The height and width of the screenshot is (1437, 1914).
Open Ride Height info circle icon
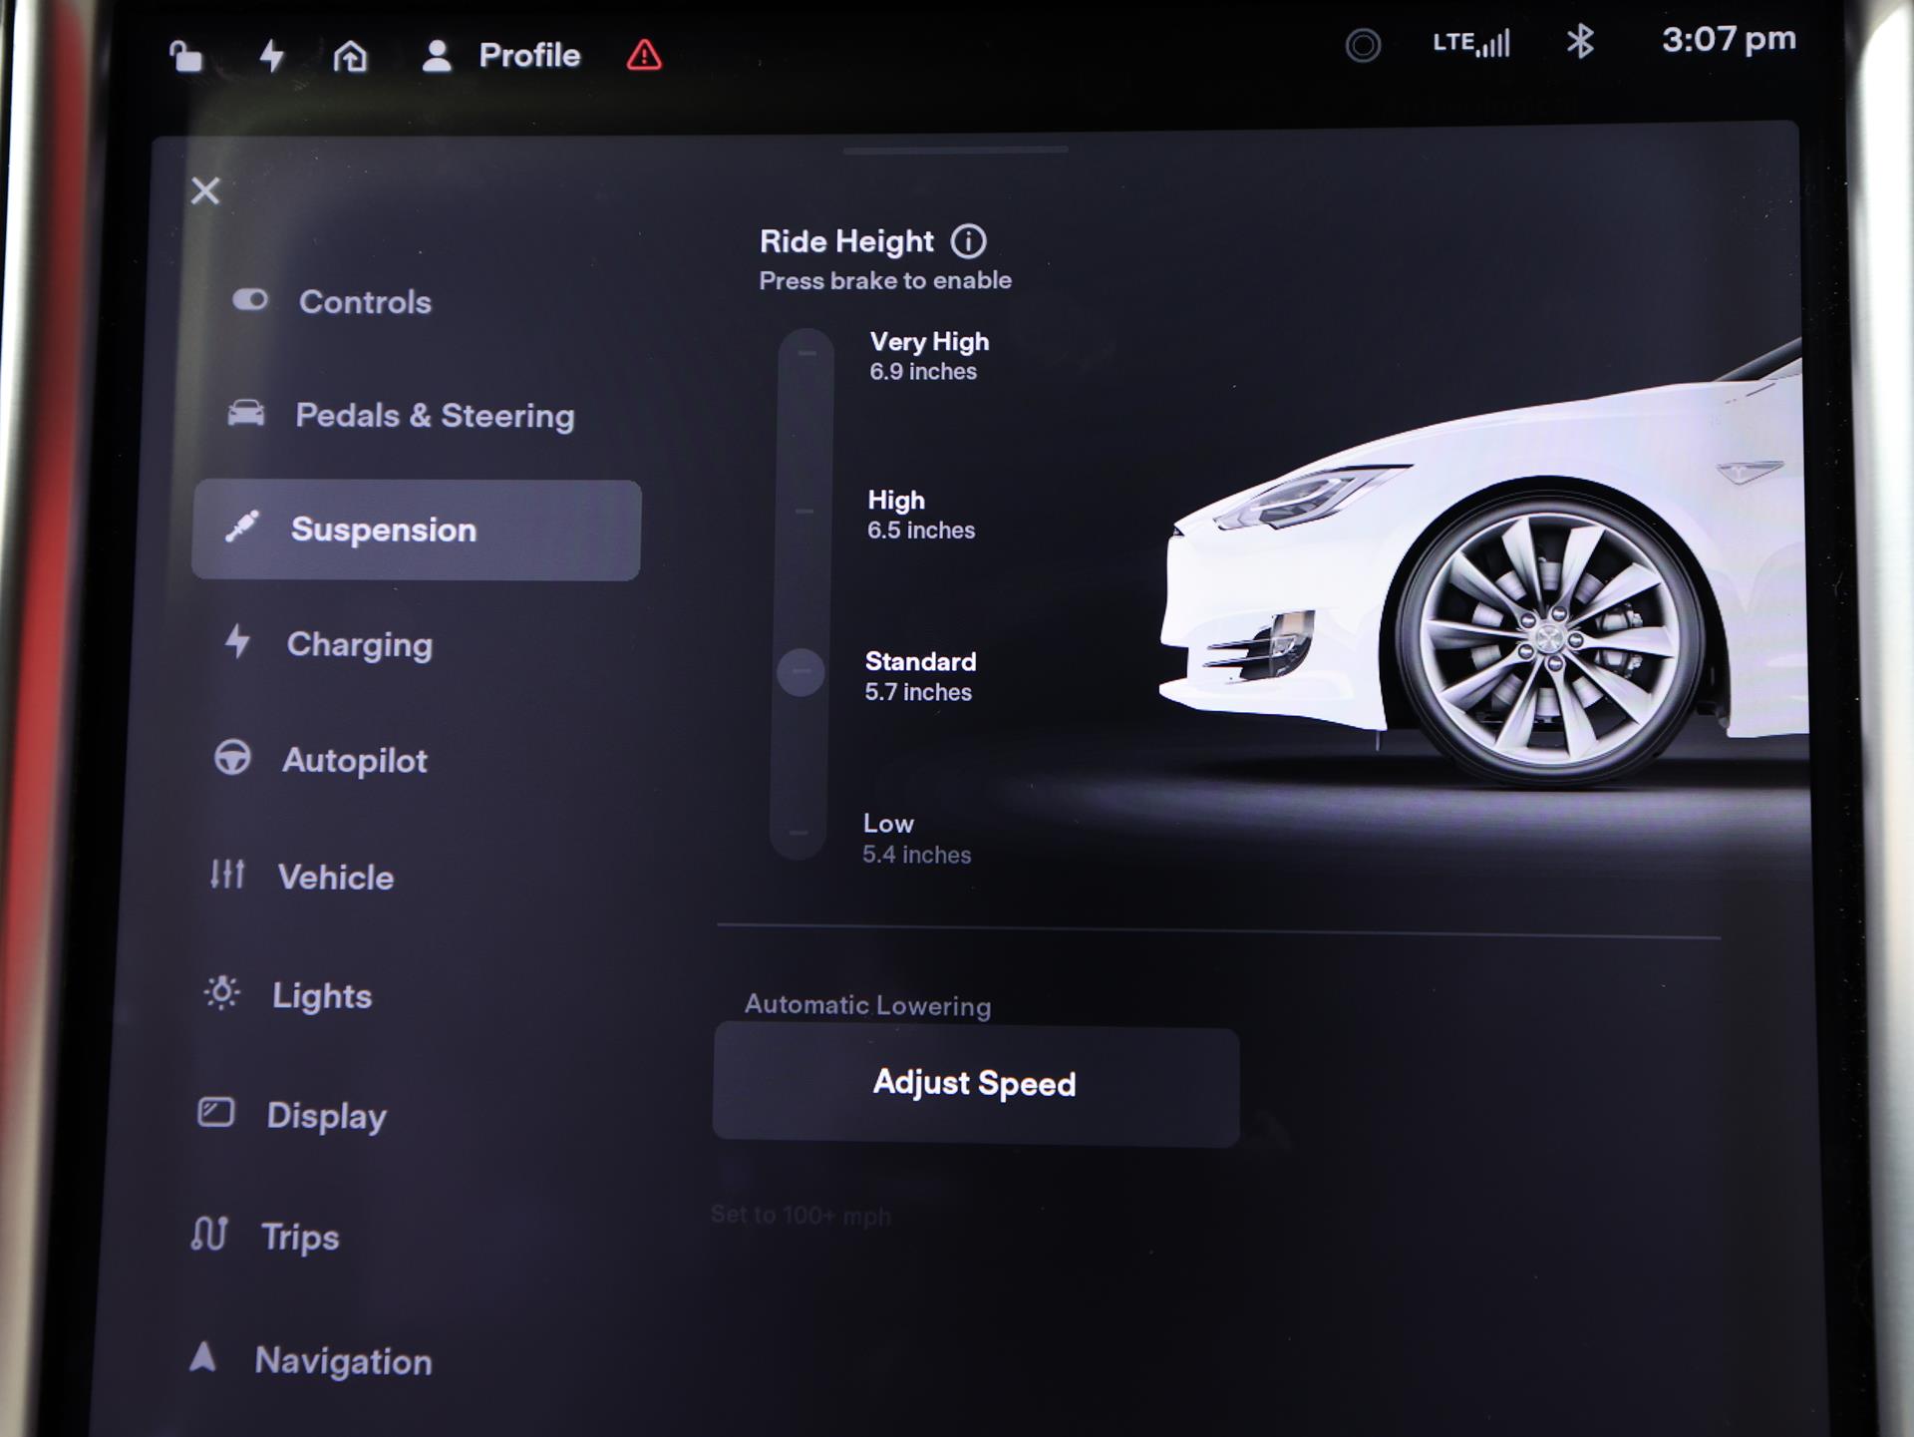(968, 241)
